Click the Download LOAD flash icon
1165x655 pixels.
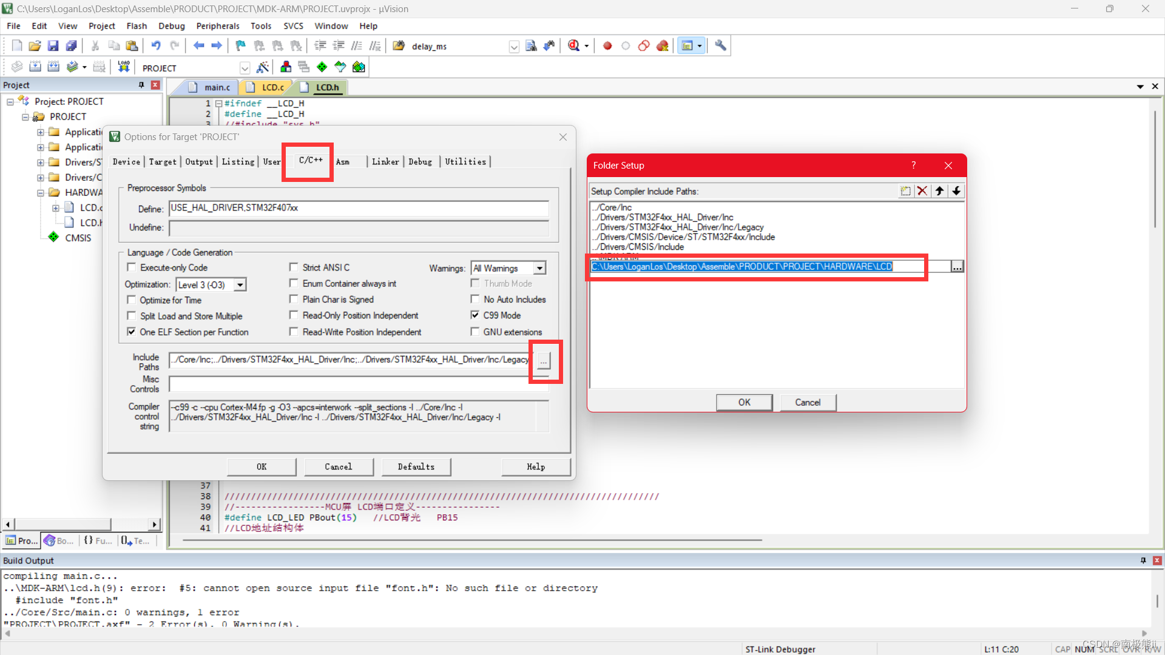click(x=124, y=67)
